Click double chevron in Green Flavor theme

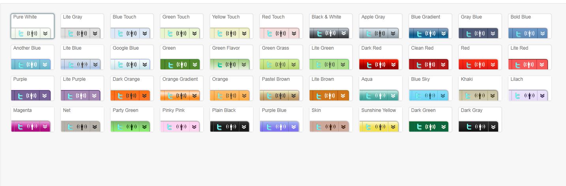click(244, 65)
